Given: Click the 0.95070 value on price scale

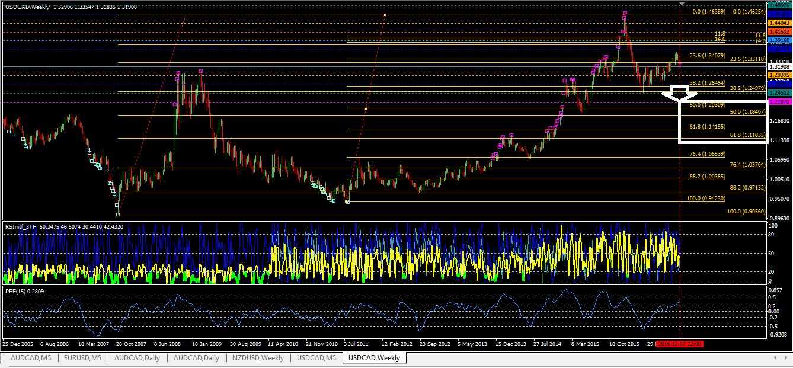Looking at the screenshot, I should (x=778, y=199).
